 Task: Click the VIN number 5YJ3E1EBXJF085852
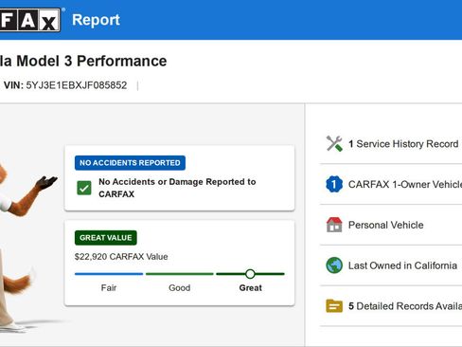pos(77,85)
